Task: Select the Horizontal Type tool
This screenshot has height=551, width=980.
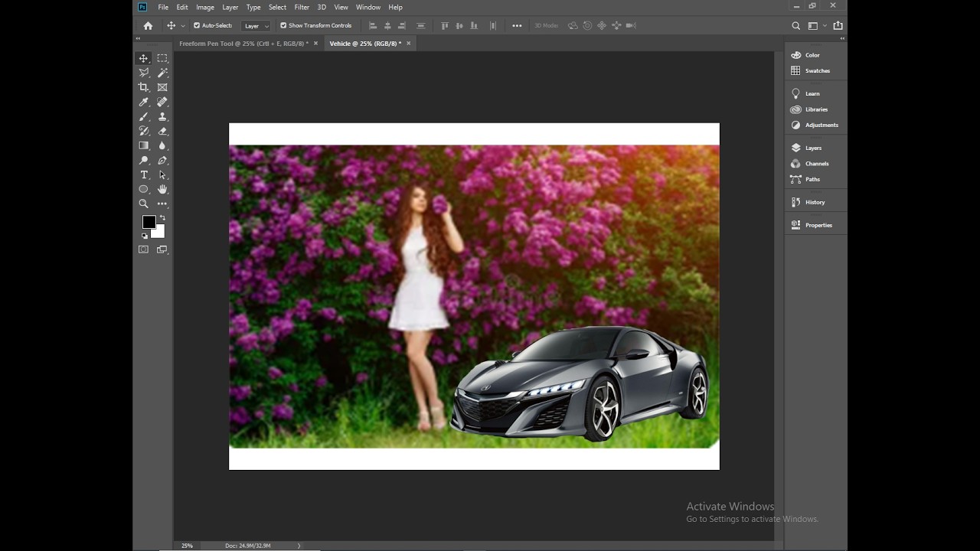Action: click(143, 175)
